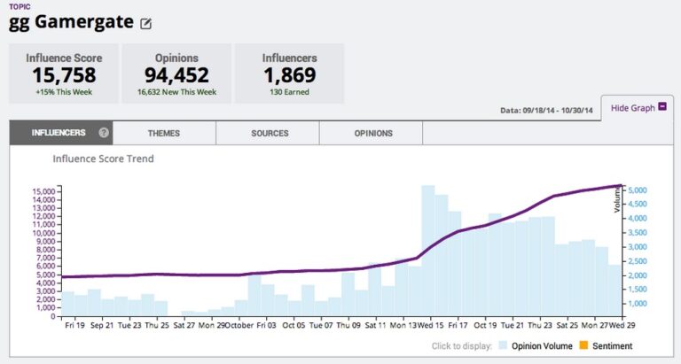This screenshot has height=364, width=681.
Task: Switch to the Themes tab
Action: (164, 133)
